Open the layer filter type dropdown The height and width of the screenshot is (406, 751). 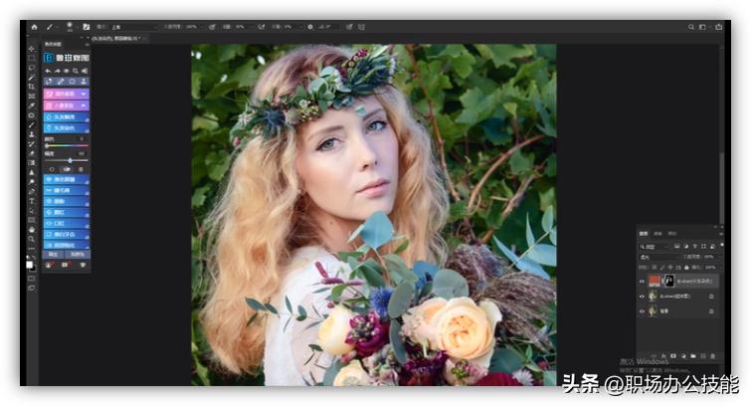coord(655,245)
